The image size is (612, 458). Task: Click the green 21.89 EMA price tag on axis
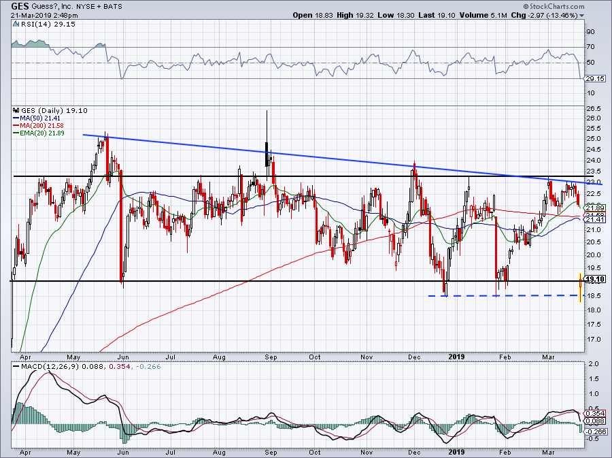[596, 208]
